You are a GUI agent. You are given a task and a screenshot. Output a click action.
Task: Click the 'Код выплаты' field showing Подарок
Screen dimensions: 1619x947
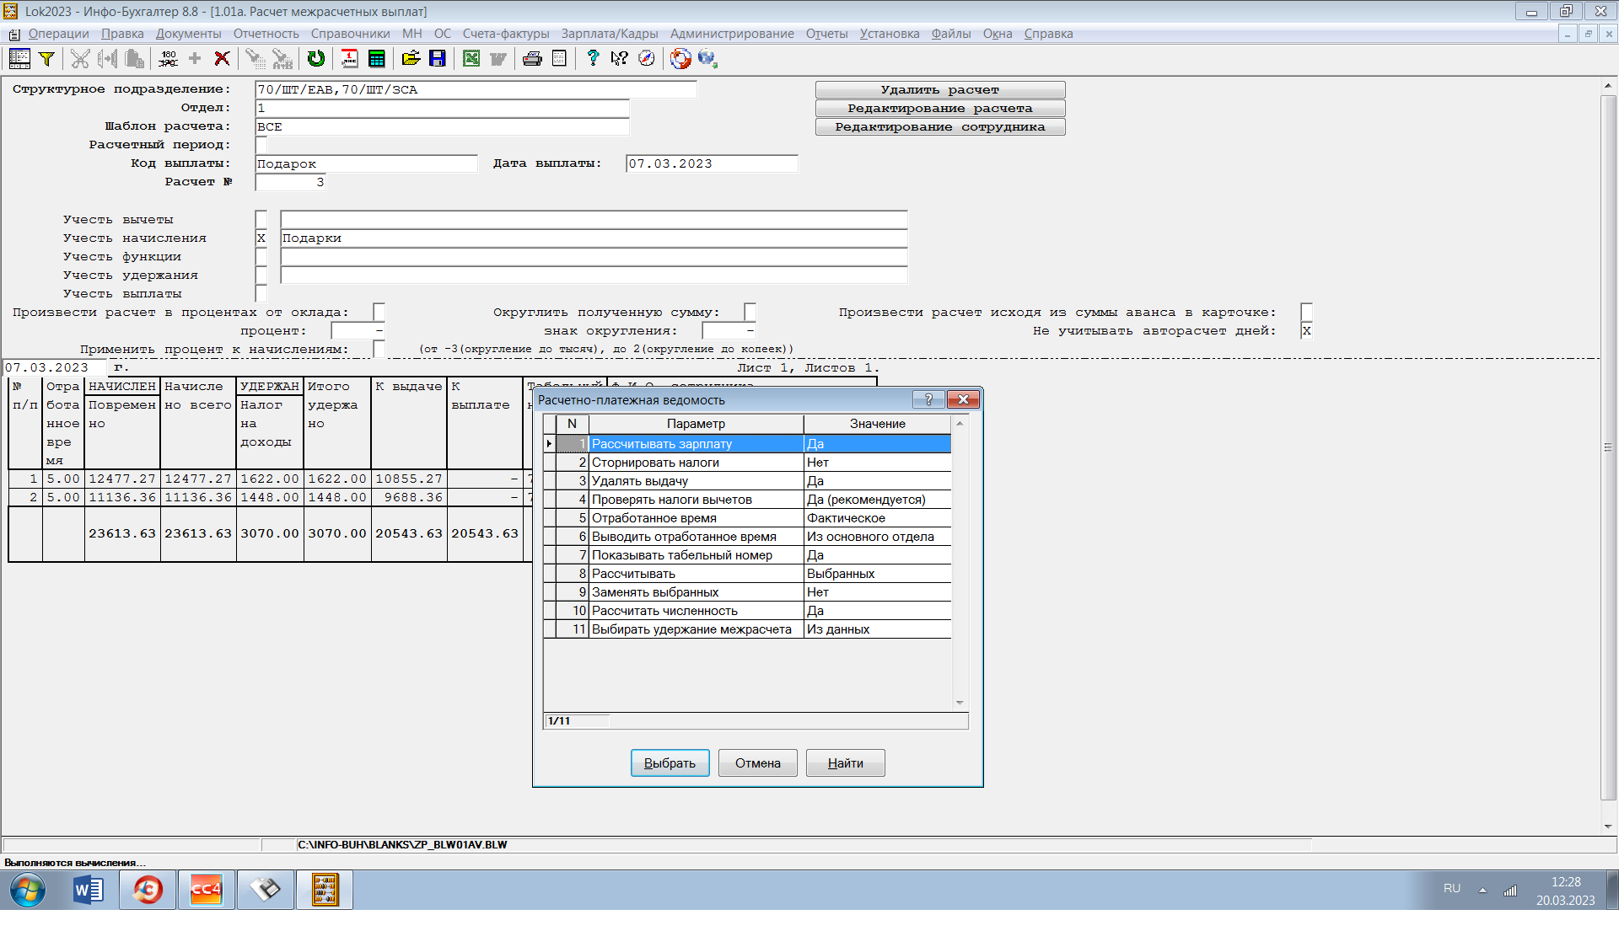(x=366, y=164)
